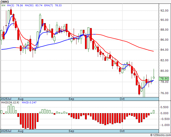
Task: Select the MA(3) value 78.36
Action: 19,6
